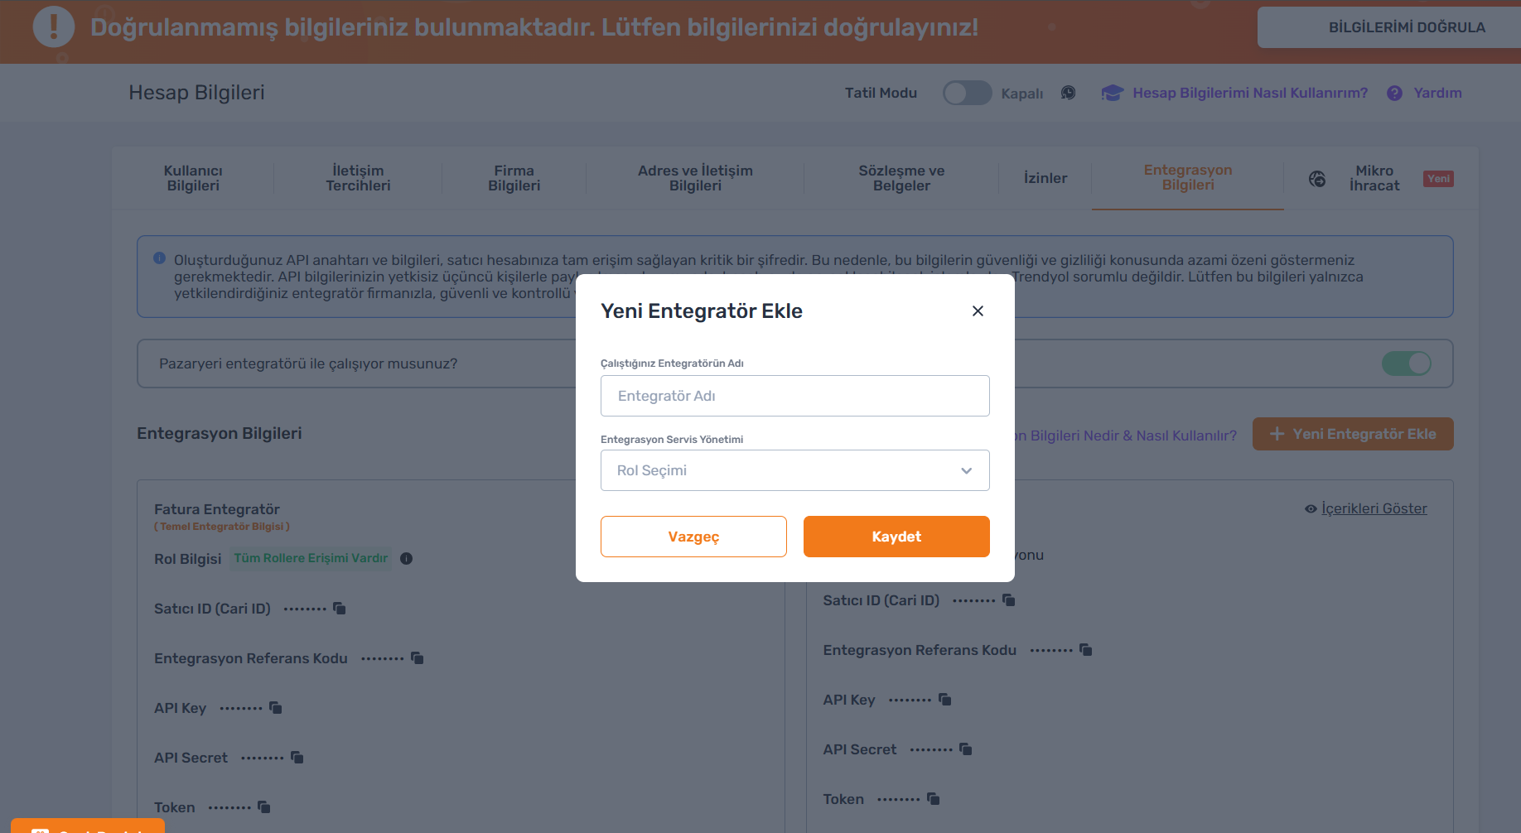Copy left Entegrasyon Referans Kodu value

point(418,658)
